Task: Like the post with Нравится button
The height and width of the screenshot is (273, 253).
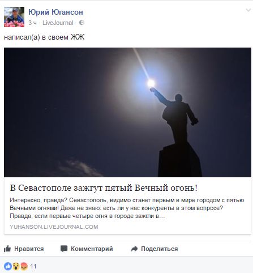Action: [x=24, y=249]
